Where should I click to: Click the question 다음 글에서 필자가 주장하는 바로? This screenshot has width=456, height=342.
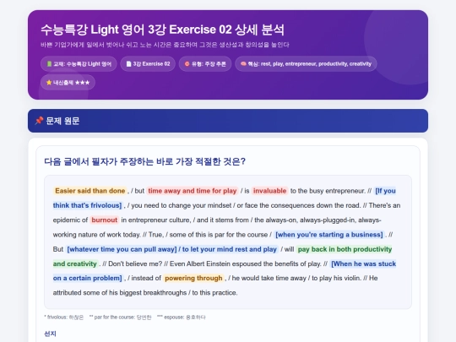(x=145, y=161)
